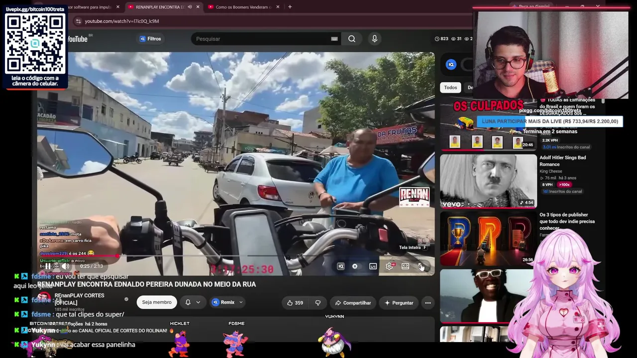Image resolution: width=637 pixels, height=358 pixels.
Task: Click the Os 3 tipos de publisher title
Action: pyautogui.click(x=567, y=221)
